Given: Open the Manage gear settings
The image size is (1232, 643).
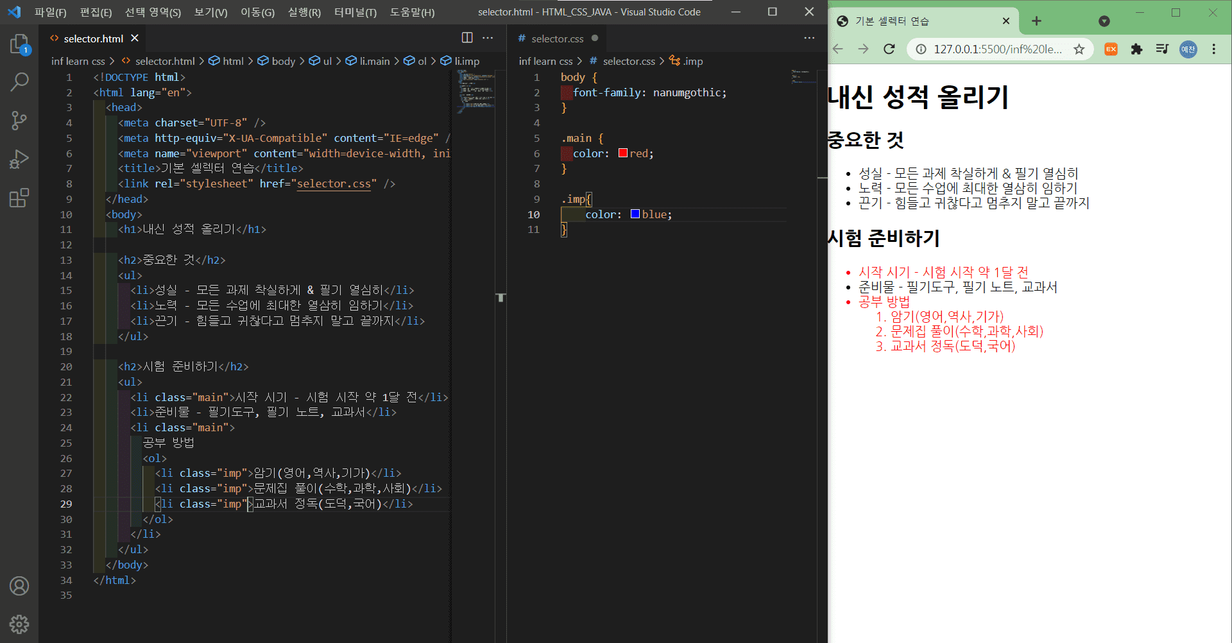Looking at the screenshot, I should [x=19, y=624].
